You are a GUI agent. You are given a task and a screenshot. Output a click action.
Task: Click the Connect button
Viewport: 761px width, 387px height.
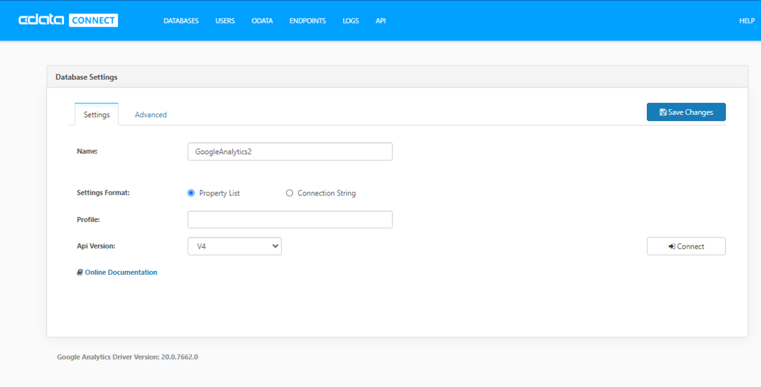click(686, 246)
